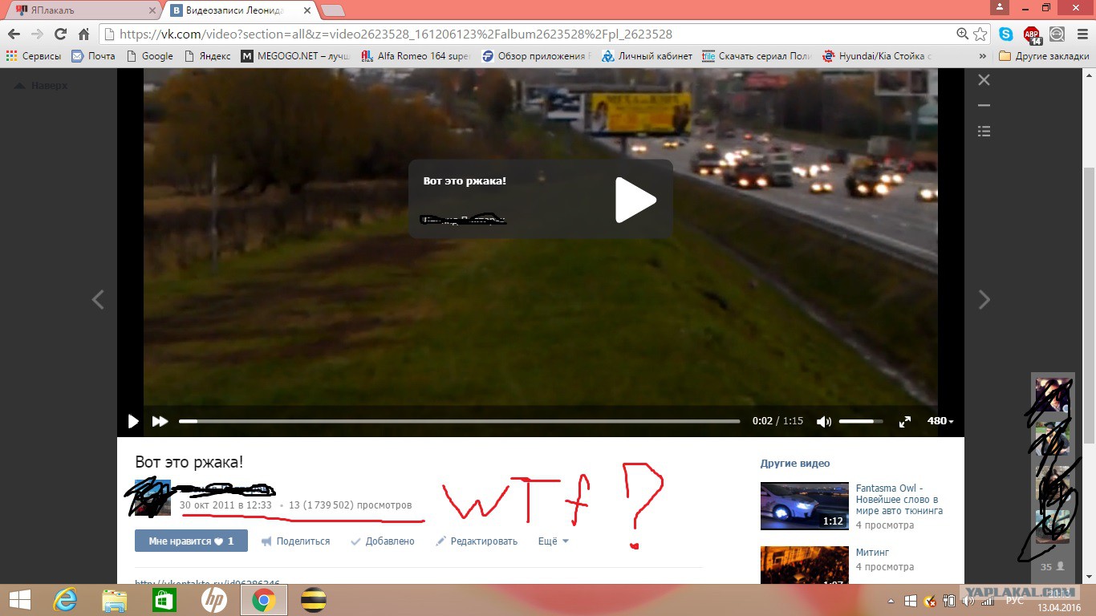1096x616 pixels.
Task: Click the 'Митинг' video title link
Action: (872, 553)
